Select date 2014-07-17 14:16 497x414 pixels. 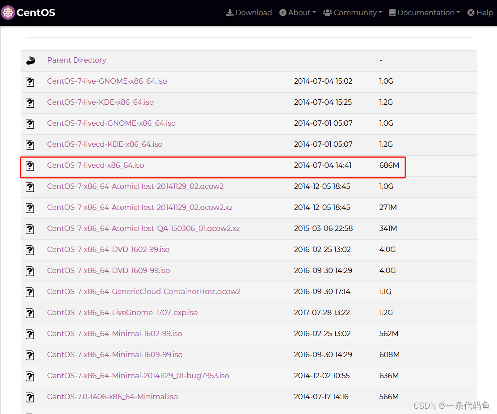tap(321, 397)
